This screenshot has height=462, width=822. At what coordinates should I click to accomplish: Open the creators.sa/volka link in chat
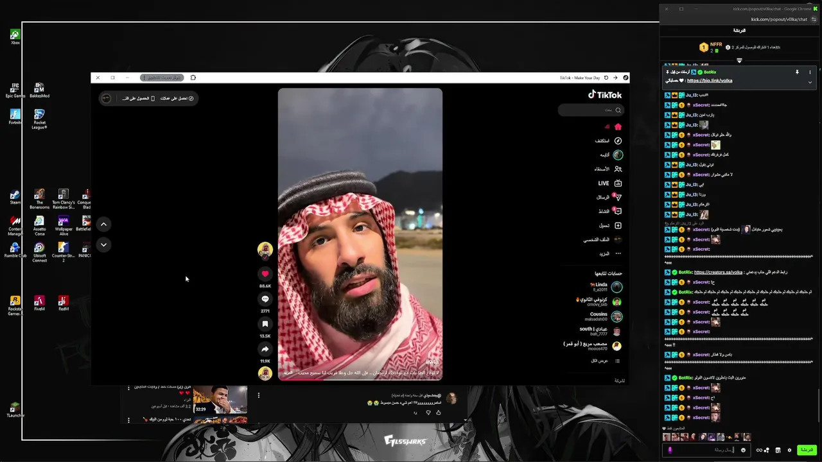(718, 272)
